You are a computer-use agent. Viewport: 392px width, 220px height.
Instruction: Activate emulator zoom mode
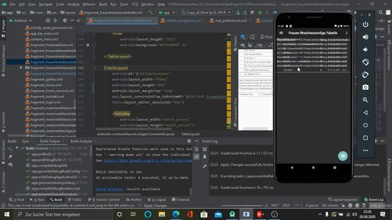(x=365, y=100)
